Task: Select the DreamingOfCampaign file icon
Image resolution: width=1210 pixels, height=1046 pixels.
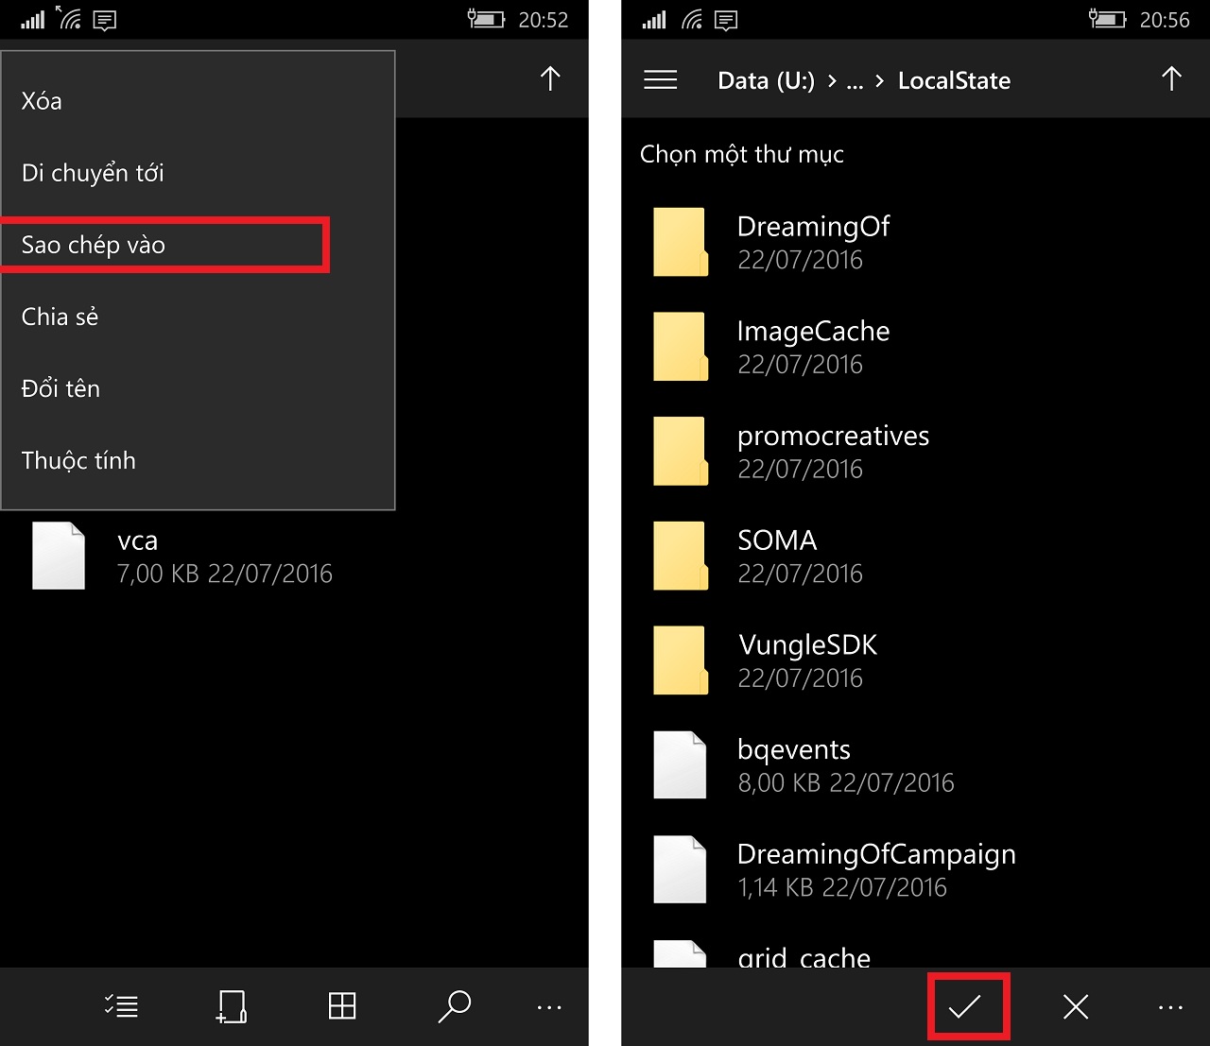Action: pyautogui.click(x=681, y=869)
